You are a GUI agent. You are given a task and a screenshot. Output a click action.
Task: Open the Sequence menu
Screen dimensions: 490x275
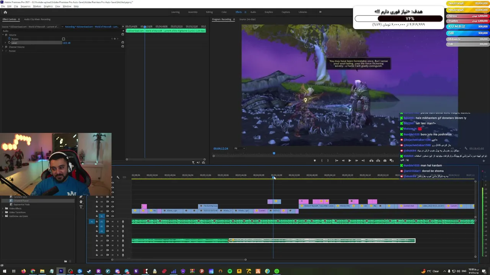click(x=25, y=6)
